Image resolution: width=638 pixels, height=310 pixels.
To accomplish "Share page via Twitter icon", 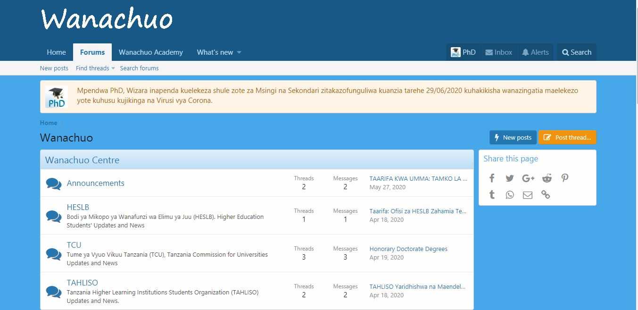I will point(510,178).
